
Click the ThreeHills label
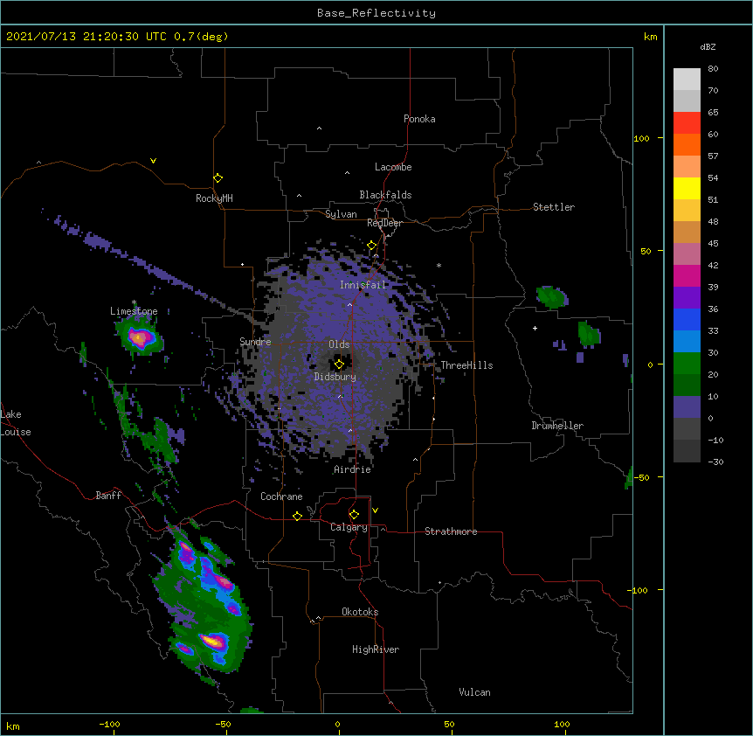(x=466, y=365)
